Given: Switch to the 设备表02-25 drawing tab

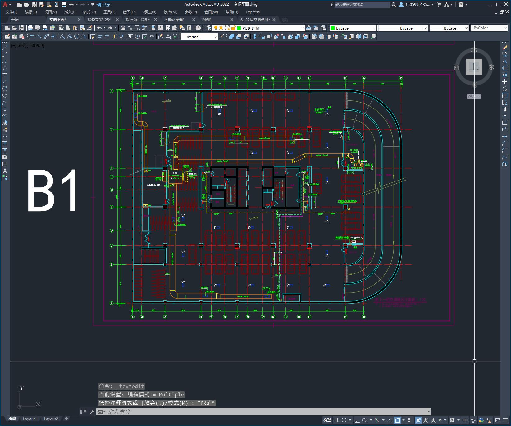Looking at the screenshot, I should click(99, 20).
